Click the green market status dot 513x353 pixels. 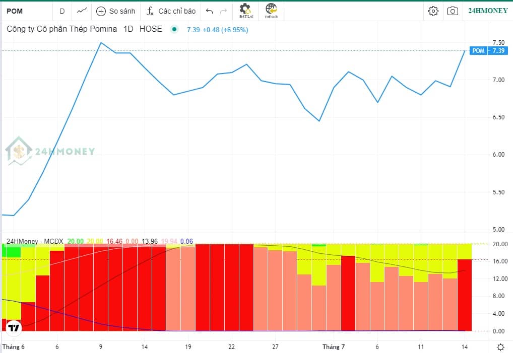click(174, 29)
